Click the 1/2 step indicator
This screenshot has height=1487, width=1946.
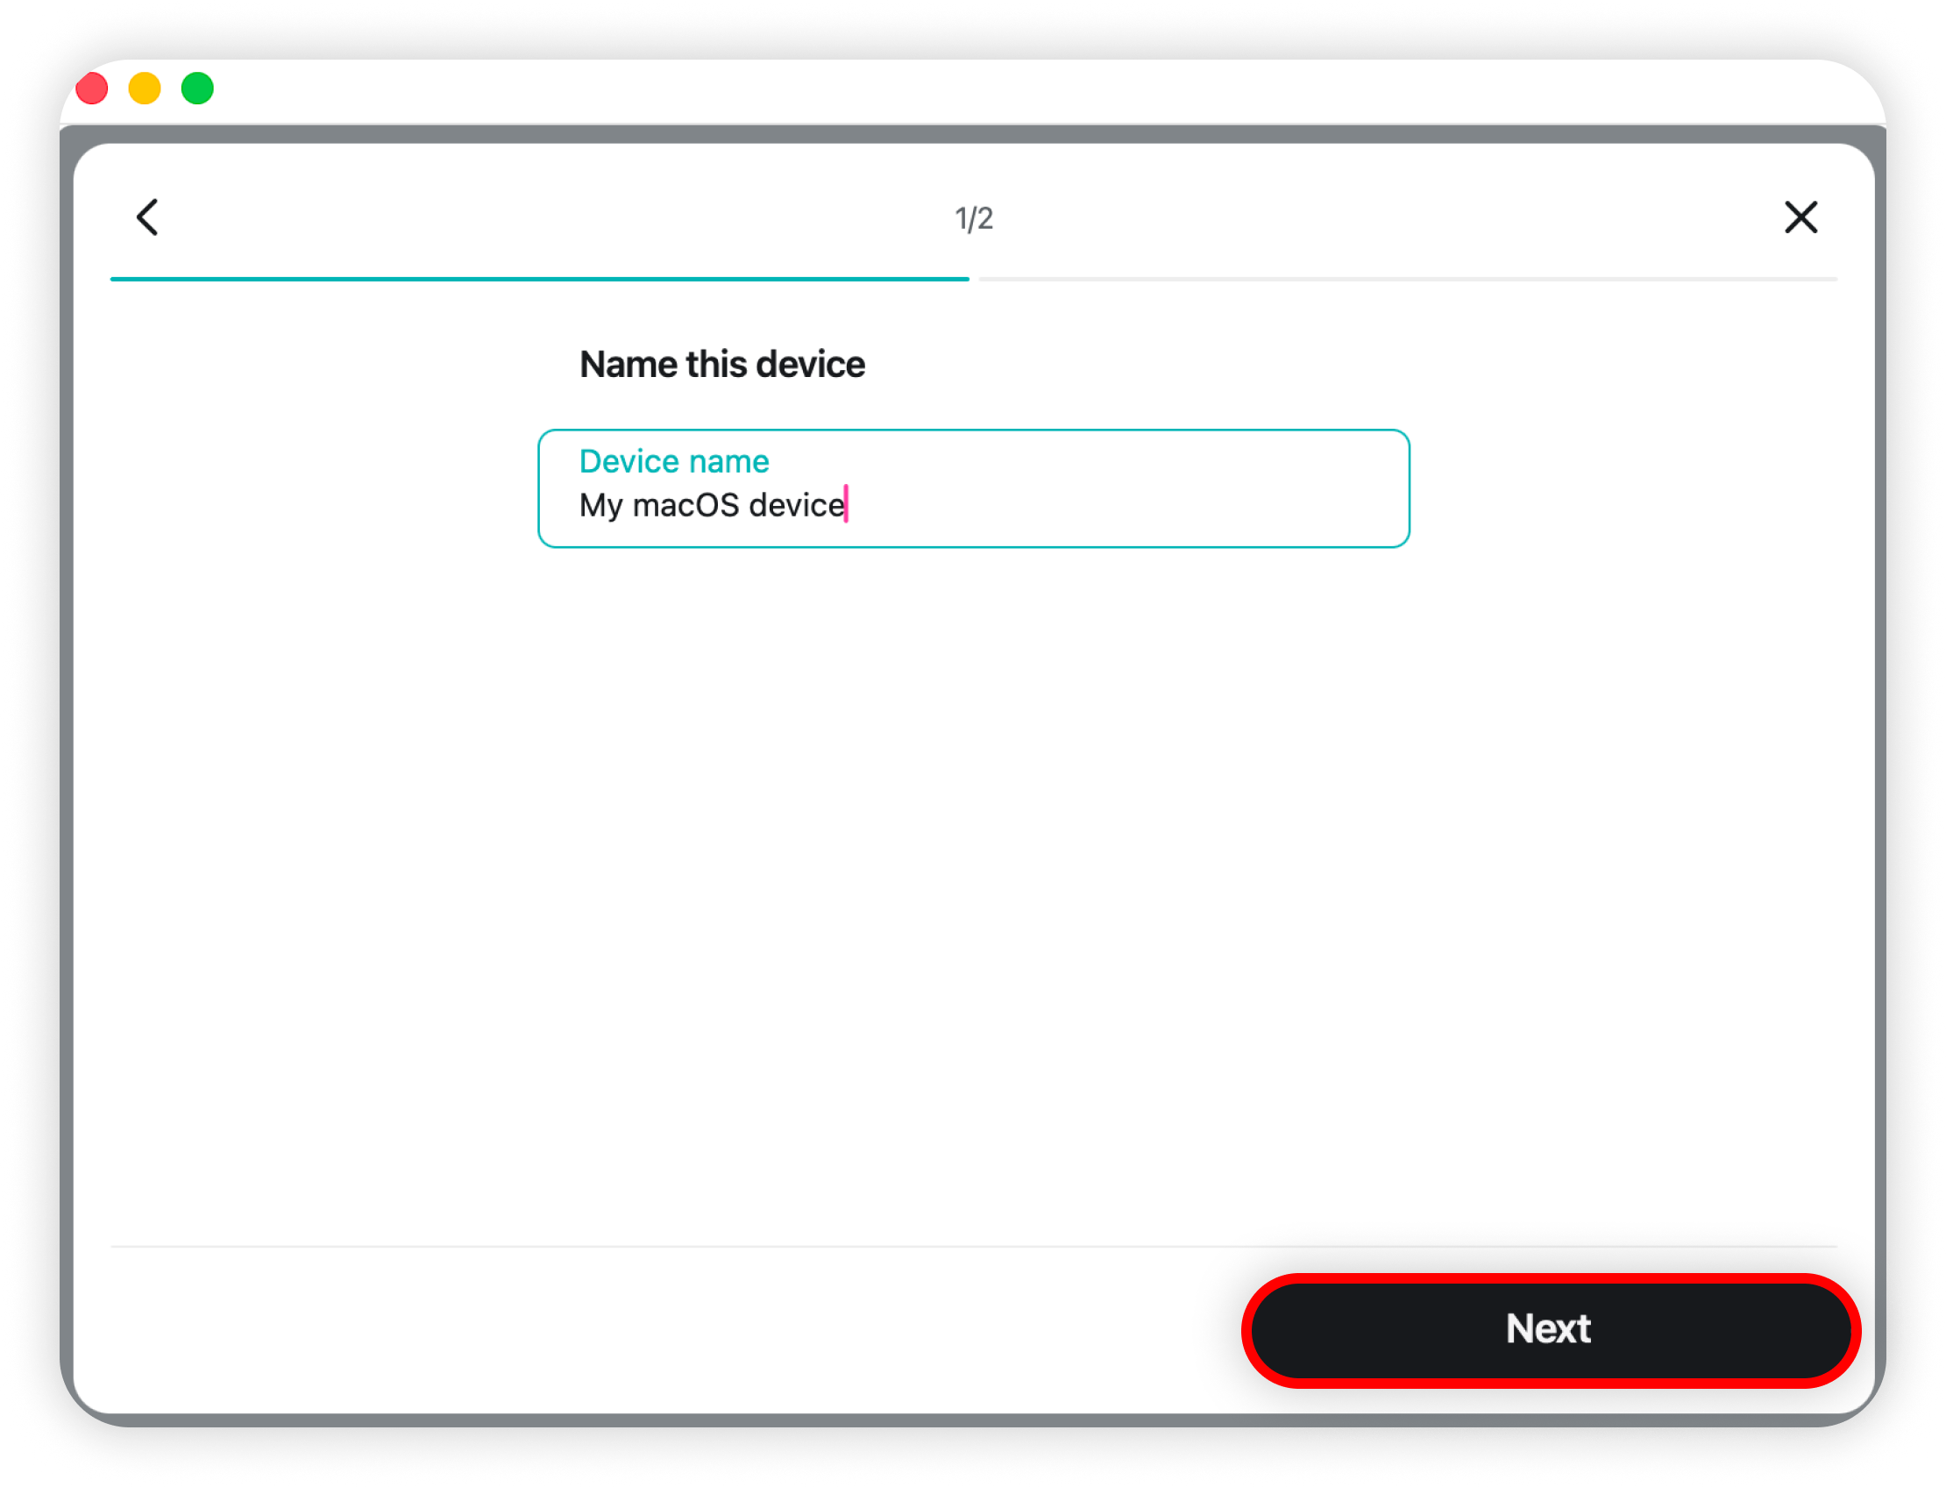coord(974,218)
